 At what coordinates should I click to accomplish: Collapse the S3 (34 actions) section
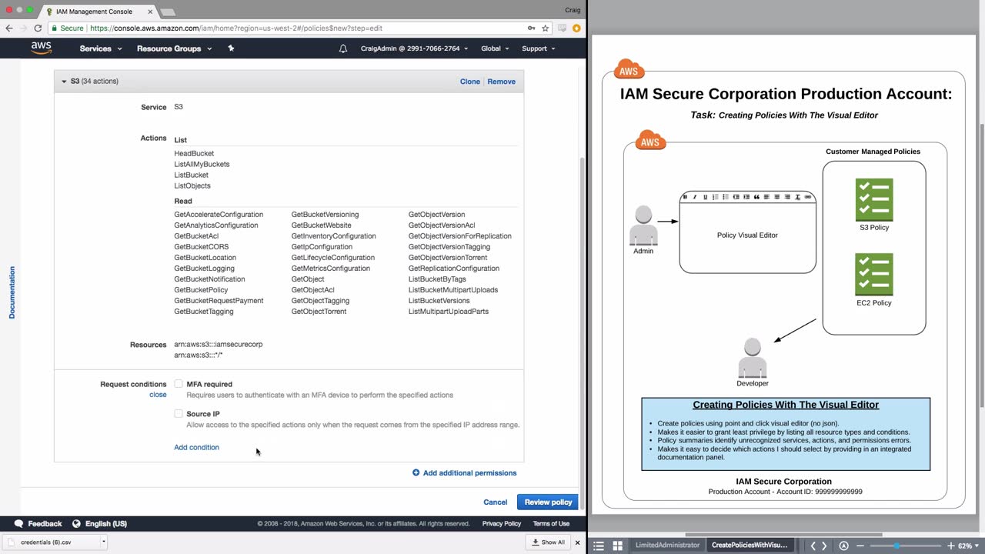coord(64,82)
